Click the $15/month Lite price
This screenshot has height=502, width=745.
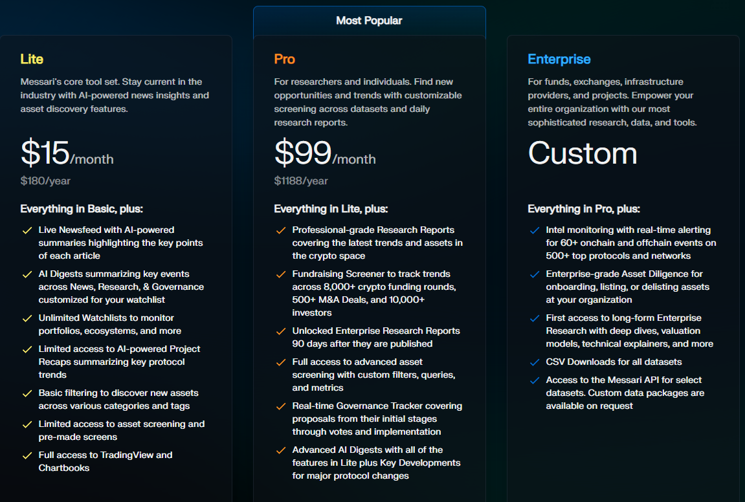pyautogui.click(x=67, y=154)
